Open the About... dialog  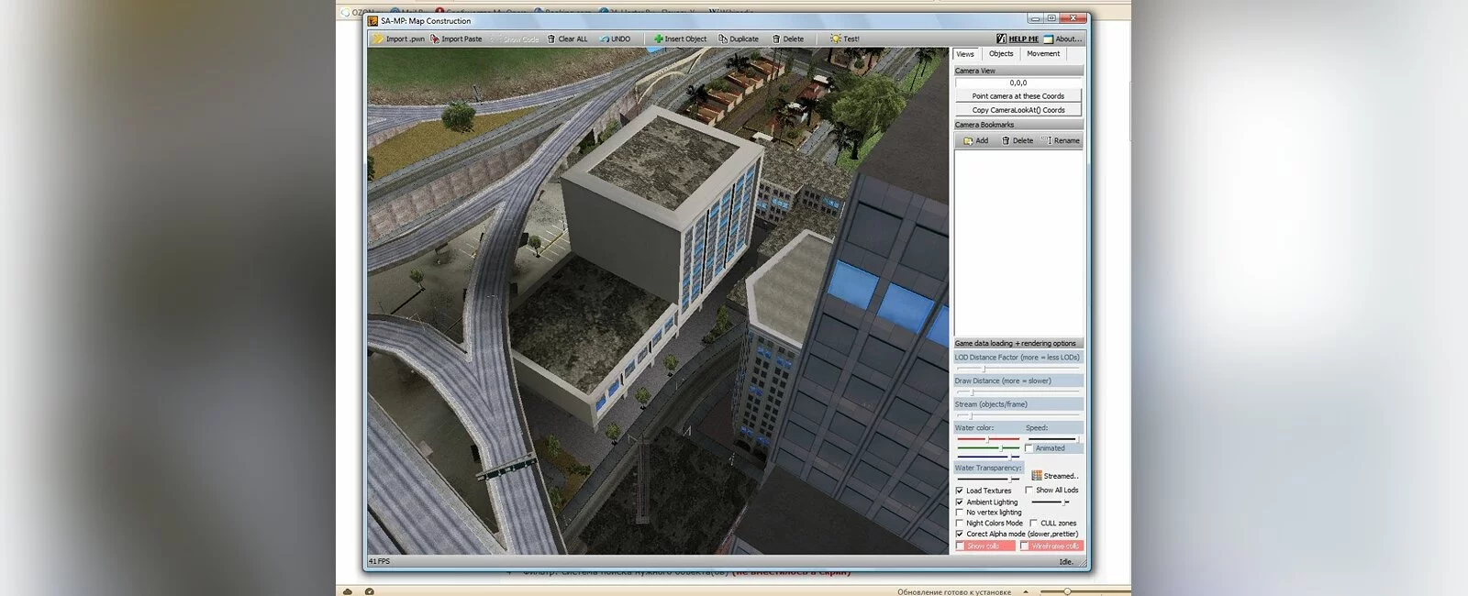(1062, 39)
